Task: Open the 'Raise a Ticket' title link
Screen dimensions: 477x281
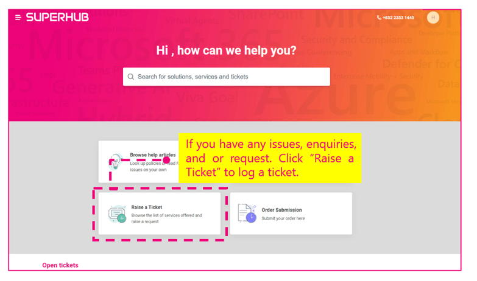Action: (x=147, y=207)
